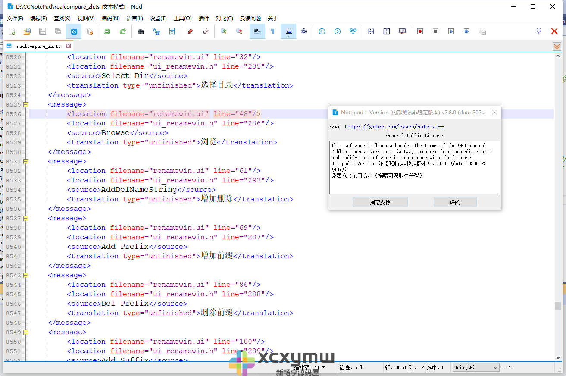
Task: Toggle a bookmark with the flag icon
Action: (172, 31)
